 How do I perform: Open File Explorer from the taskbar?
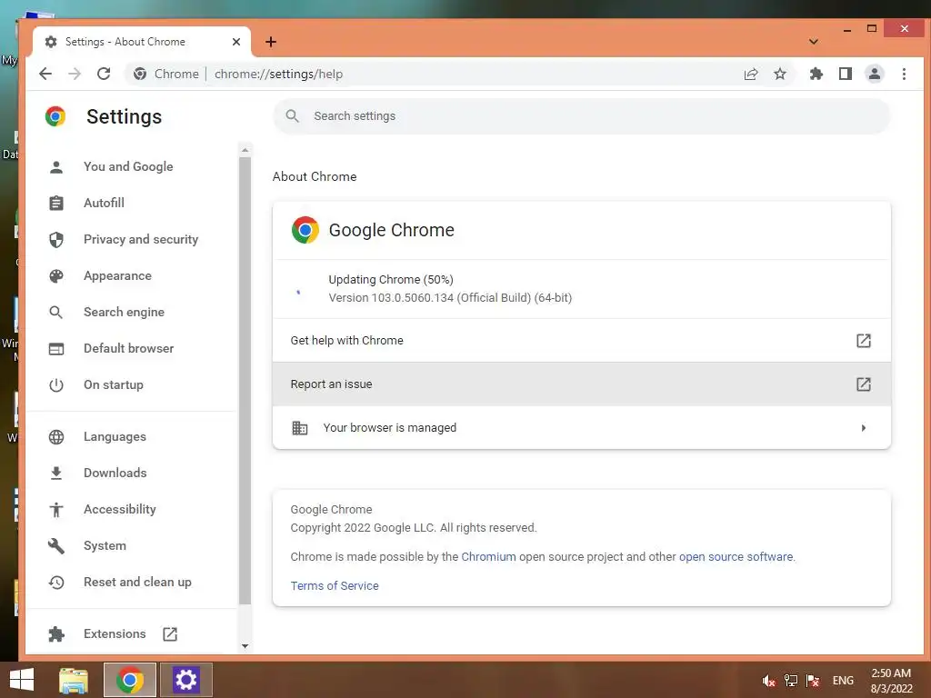click(74, 680)
